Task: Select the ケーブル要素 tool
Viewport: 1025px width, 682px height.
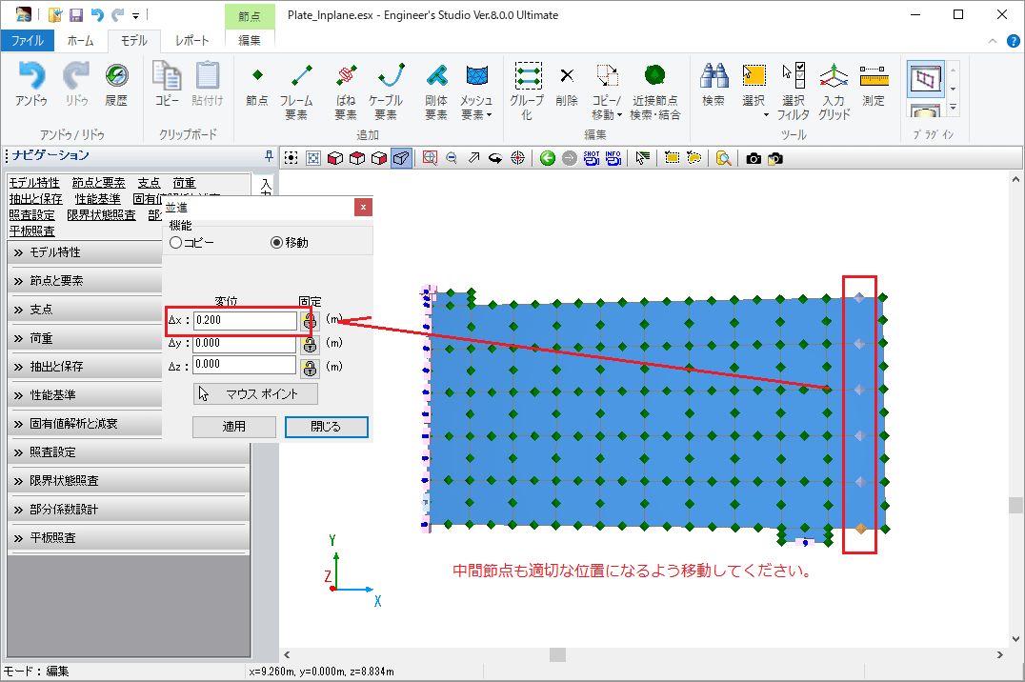Action: tap(386, 91)
